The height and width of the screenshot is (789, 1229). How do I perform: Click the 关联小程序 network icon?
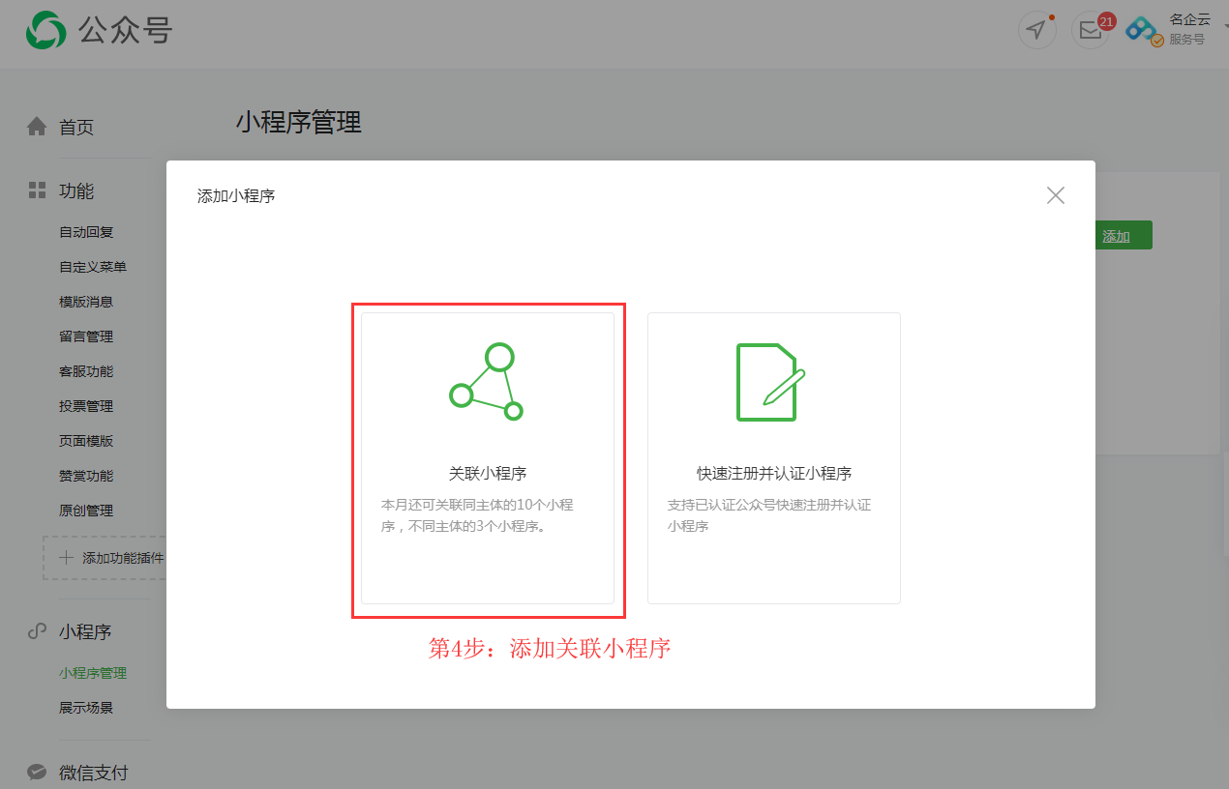[x=487, y=382]
